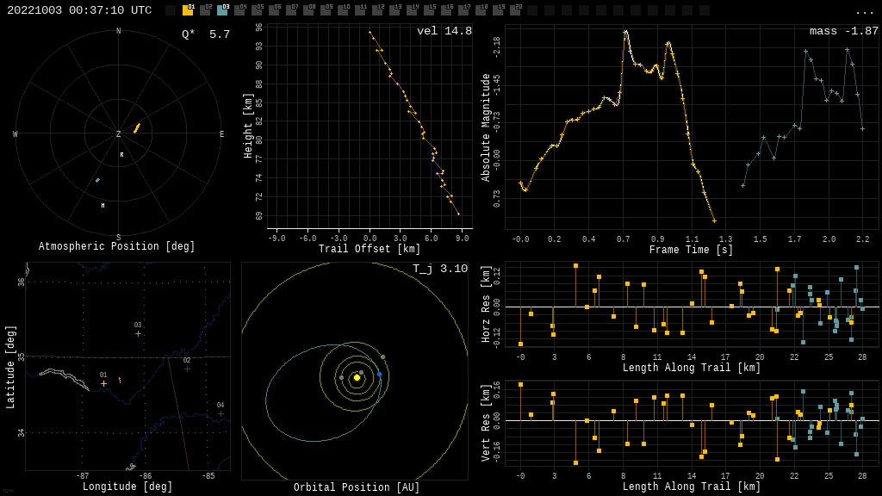Click the first point of teal light curve
The image size is (882, 496).
coord(742,186)
